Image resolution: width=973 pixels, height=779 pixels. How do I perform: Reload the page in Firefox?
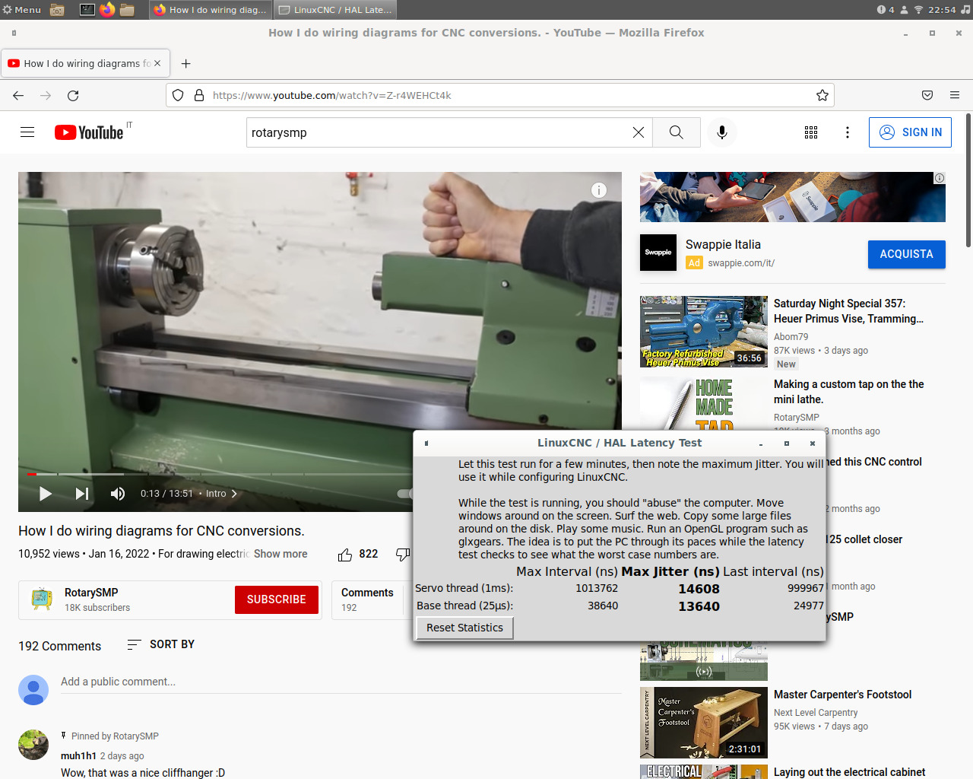pyautogui.click(x=73, y=95)
